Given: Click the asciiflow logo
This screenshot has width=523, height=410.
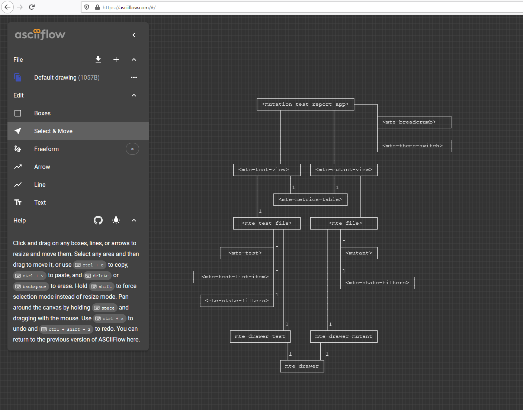Looking at the screenshot, I should (40, 34).
